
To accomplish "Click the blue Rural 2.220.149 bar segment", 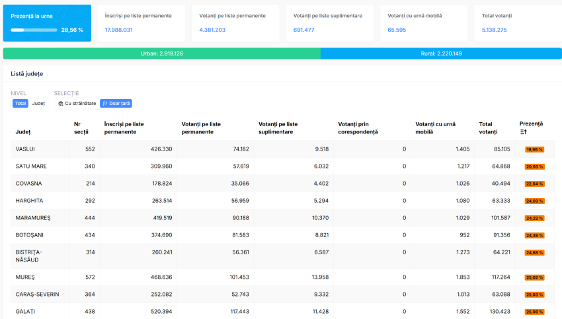I will click(x=441, y=53).
